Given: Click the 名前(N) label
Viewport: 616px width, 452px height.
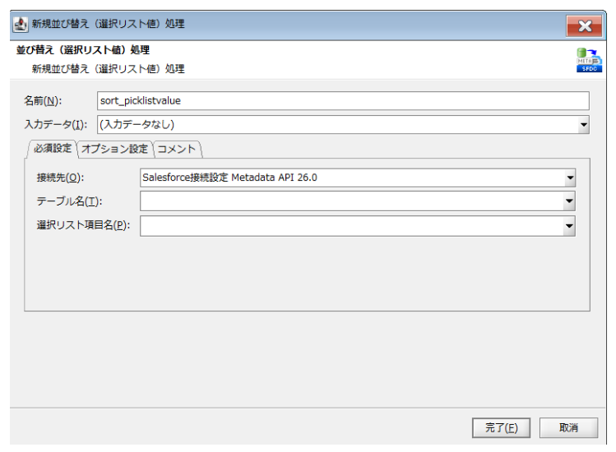Looking at the screenshot, I should pos(44,101).
